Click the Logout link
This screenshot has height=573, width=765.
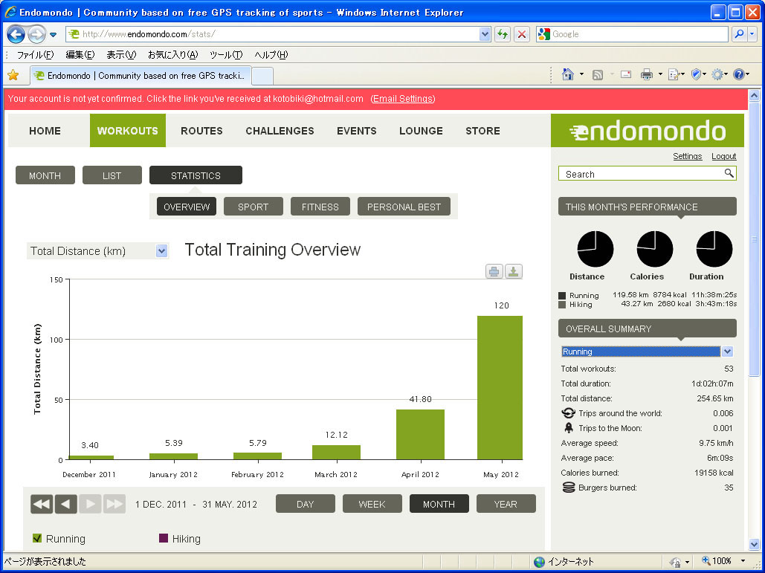pyautogui.click(x=723, y=157)
